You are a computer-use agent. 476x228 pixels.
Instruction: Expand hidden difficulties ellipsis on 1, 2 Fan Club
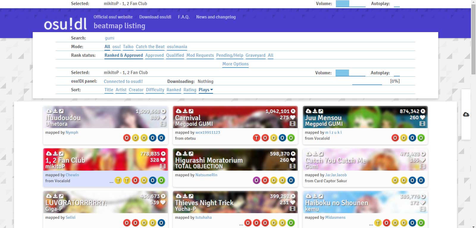111,181
